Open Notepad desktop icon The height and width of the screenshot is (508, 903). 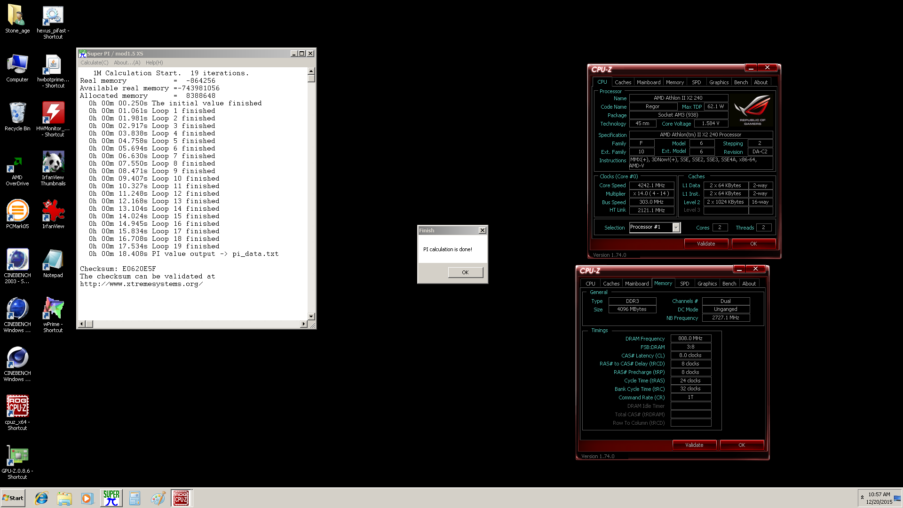(x=53, y=263)
